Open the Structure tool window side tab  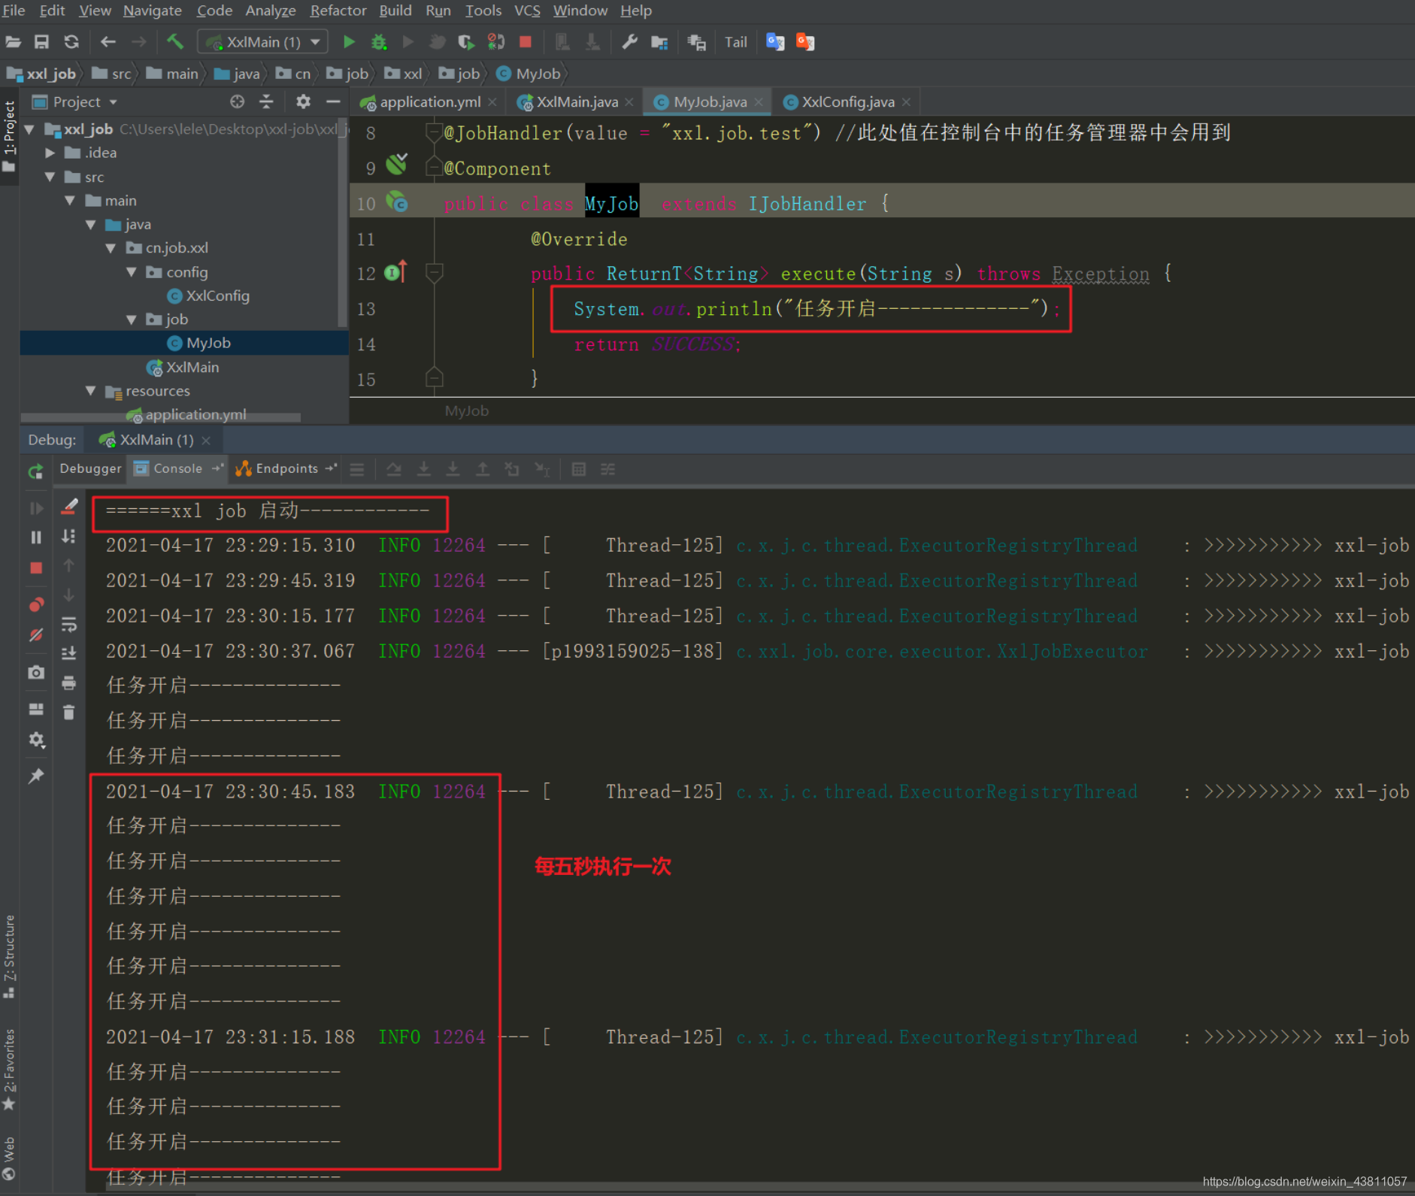coord(10,956)
